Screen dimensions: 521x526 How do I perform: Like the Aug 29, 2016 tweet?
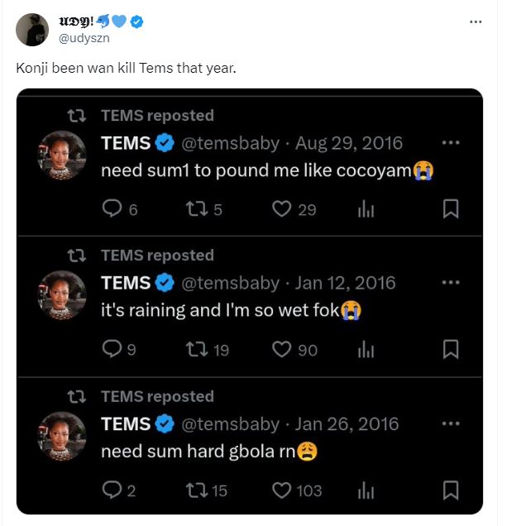click(282, 209)
